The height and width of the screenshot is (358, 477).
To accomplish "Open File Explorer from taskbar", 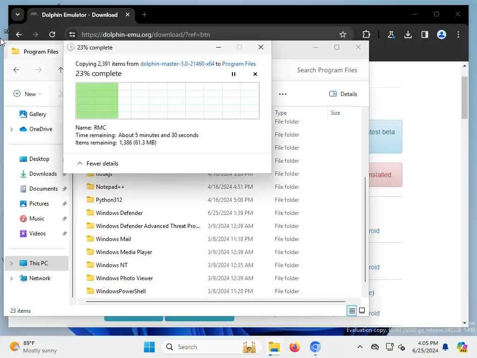I will [x=274, y=347].
